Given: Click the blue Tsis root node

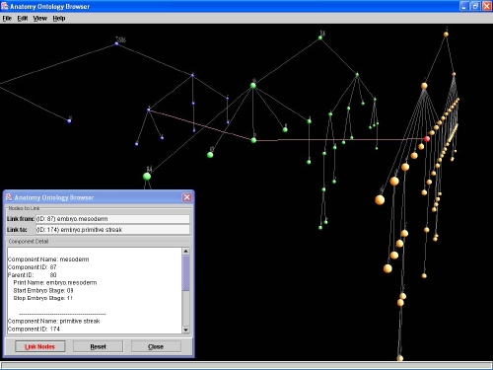Looking at the screenshot, I should pyautogui.click(x=116, y=43).
